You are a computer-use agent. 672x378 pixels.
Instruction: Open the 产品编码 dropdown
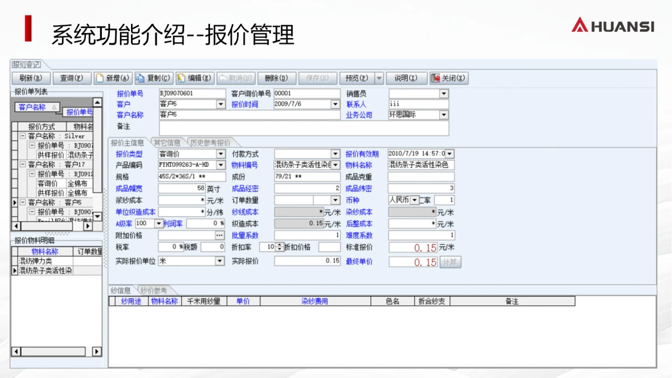pyautogui.click(x=221, y=165)
